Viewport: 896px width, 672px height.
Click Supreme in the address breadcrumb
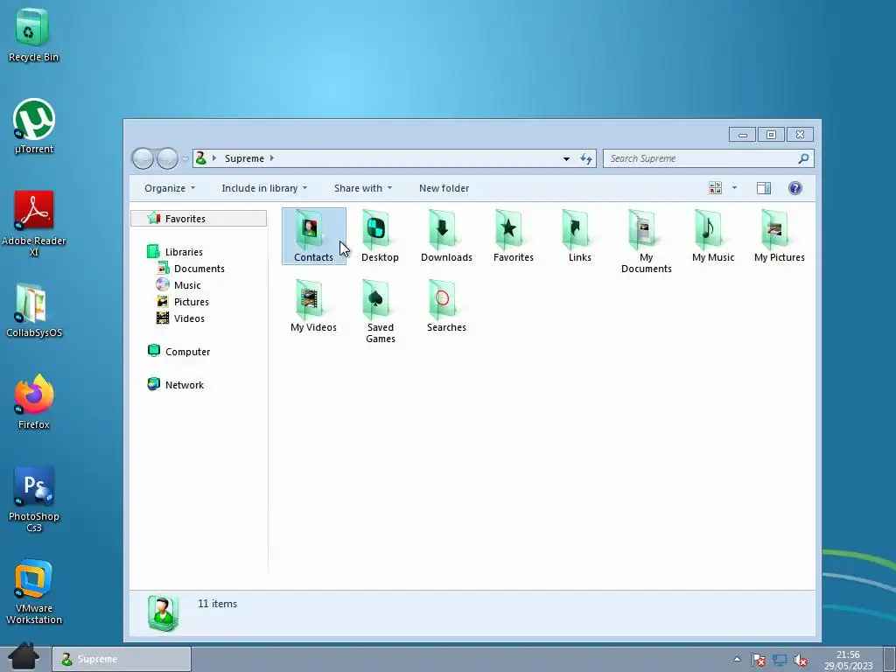(x=244, y=158)
